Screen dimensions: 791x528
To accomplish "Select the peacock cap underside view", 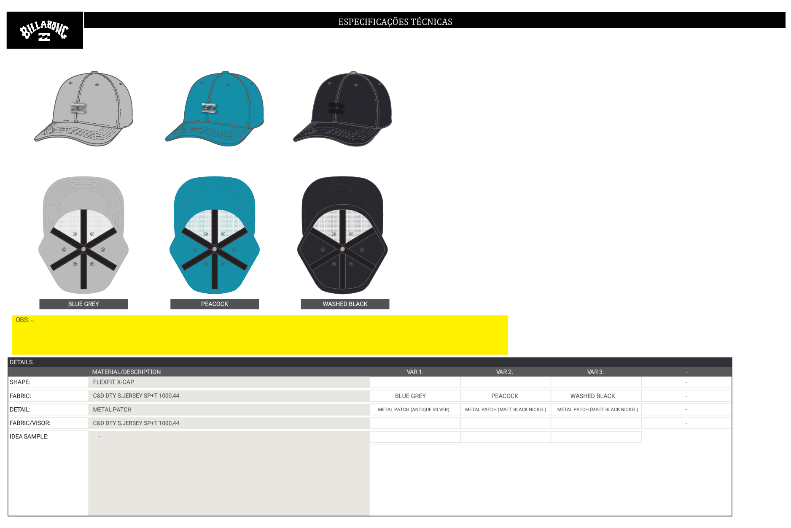I will pos(215,235).
